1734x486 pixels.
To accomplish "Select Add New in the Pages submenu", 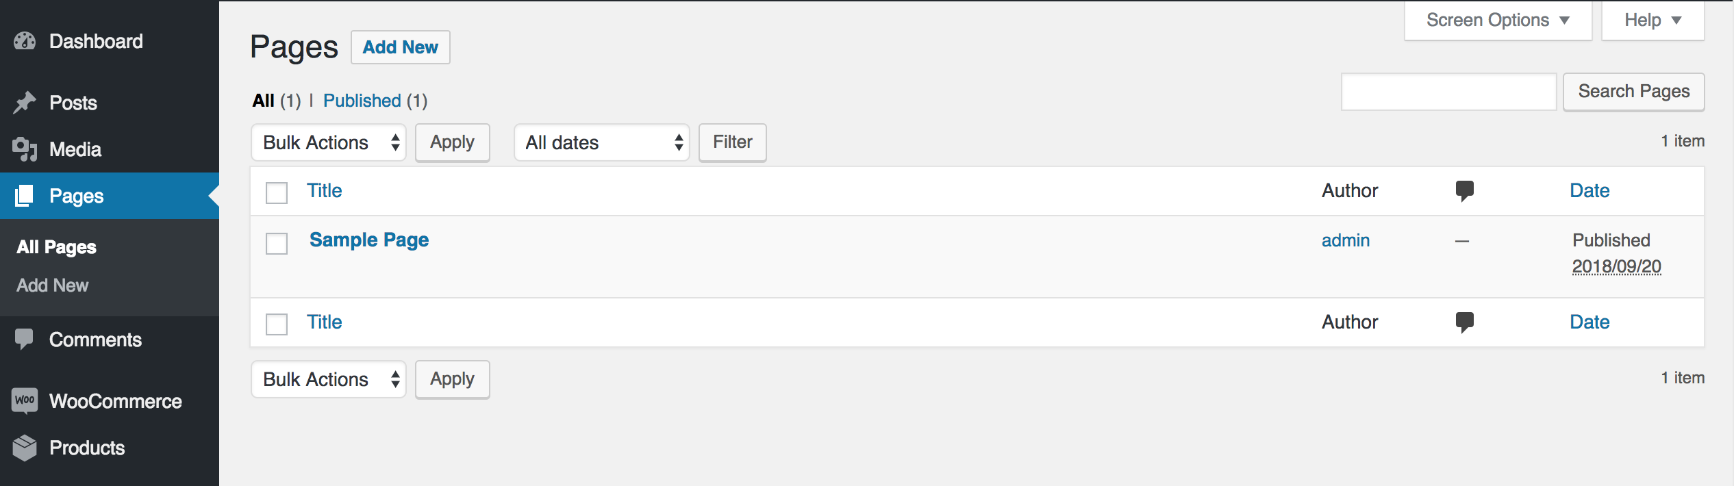I will tap(53, 285).
